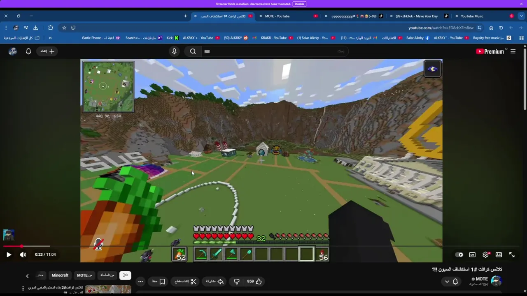Open the channel notification bell preferences
This screenshot has height=296, width=527.
click(x=455, y=282)
